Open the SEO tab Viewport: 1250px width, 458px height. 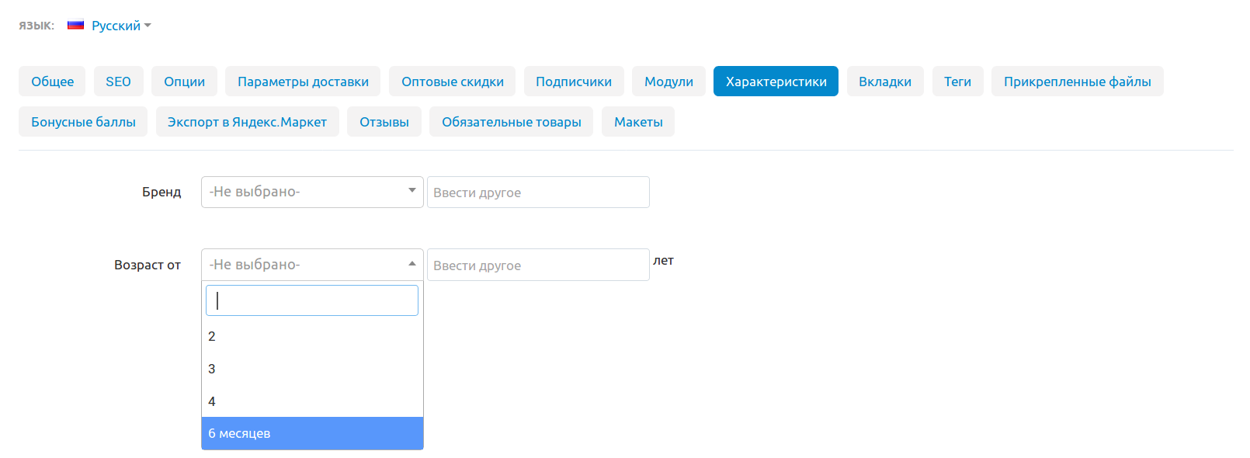pyautogui.click(x=118, y=82)
